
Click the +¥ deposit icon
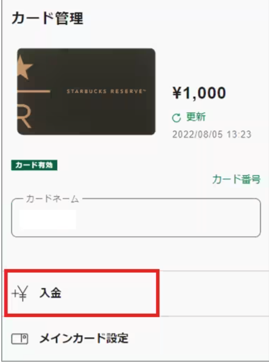[x=20, y=294]
